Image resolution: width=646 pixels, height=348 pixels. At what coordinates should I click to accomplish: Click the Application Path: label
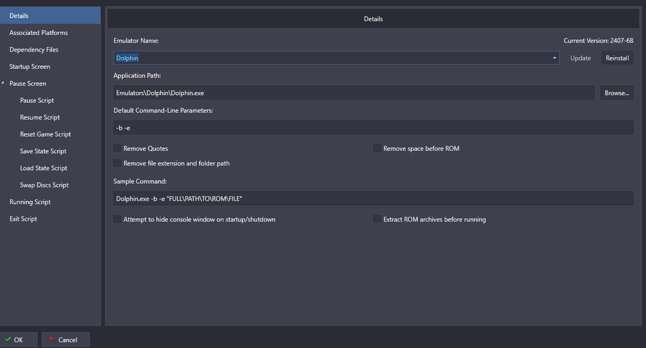click(x=137, y=76)
